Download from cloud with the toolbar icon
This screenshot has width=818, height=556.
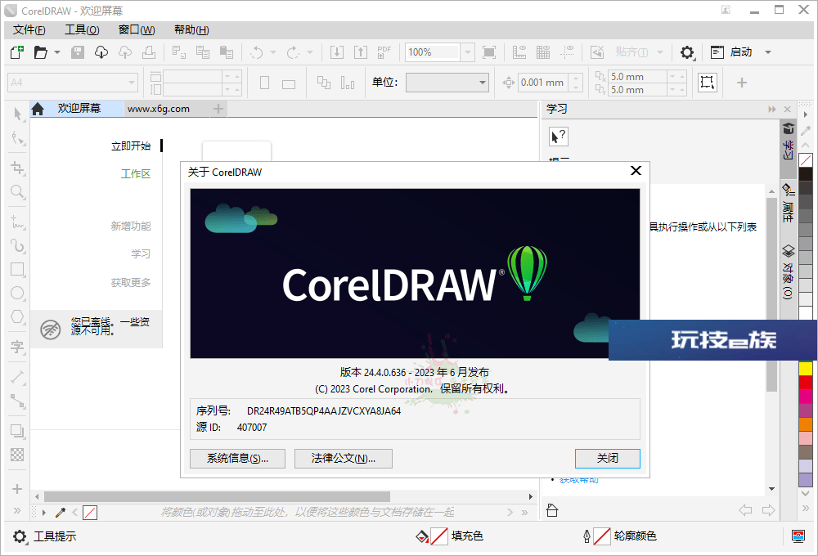click(x=101, y=52)
